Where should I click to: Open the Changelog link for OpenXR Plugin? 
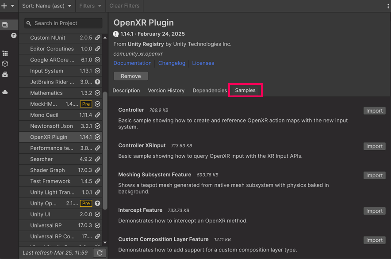172,63
